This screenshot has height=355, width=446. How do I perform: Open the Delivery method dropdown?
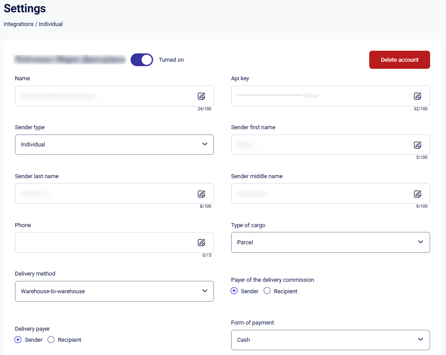[x=114, y=291]
